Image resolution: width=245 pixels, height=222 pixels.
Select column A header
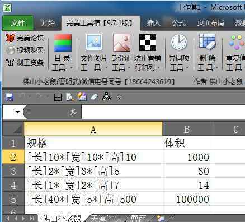(x=93, y=129)
